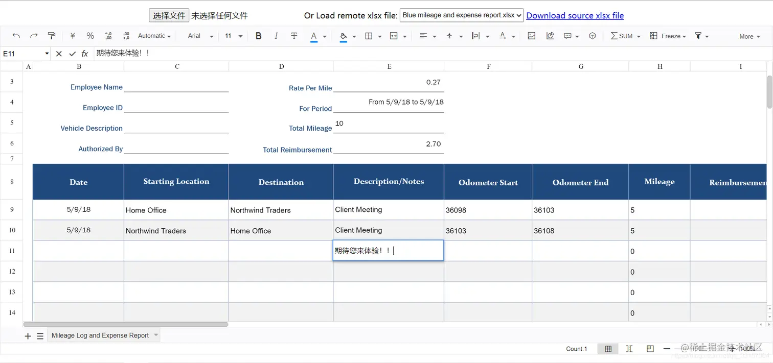Switch to normal grid view
This screenshot has height=363, width=773.
pyautogui.click(x=608, y=349)
